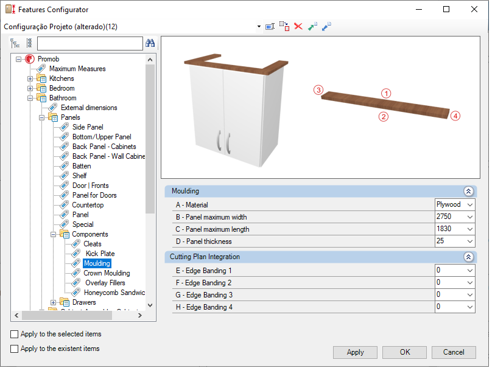
Task: Select the Crown Moulding component
Action: [107, 273]
